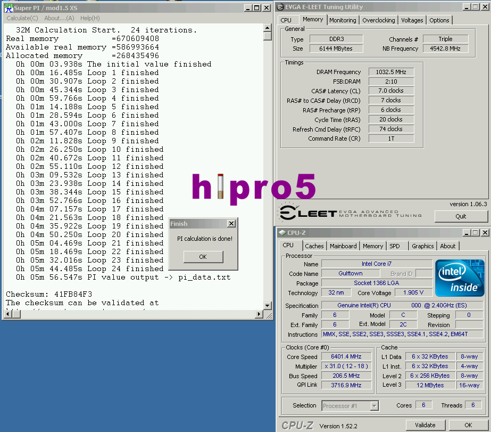This screenshot has height=432, width=491.
Task: Click the Multiplier value x 31.0
Action: [346, 366]
